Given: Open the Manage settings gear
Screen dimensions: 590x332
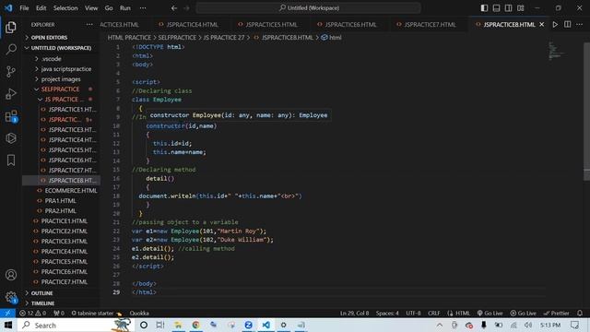Looking at the screenshot, I should pyautogui.click(x=11, y=297).
